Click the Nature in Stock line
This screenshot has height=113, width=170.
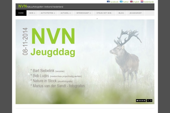click(x=52, y=81)
